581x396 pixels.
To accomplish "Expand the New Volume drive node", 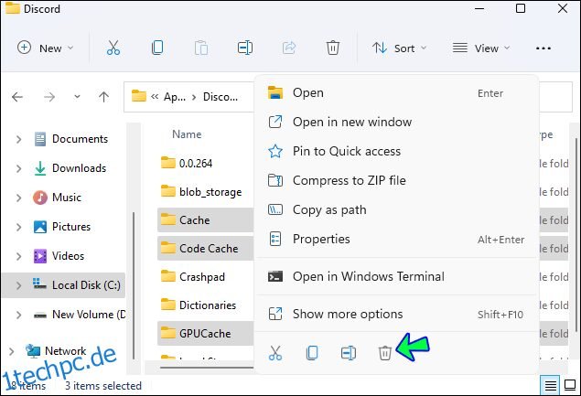I will [x=19, y=315].
